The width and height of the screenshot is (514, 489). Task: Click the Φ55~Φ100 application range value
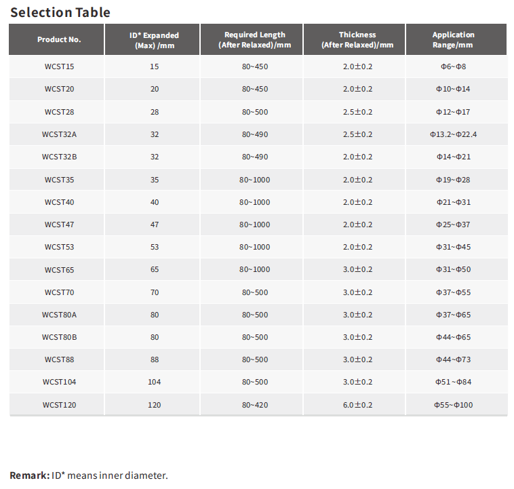pos(453,405)
